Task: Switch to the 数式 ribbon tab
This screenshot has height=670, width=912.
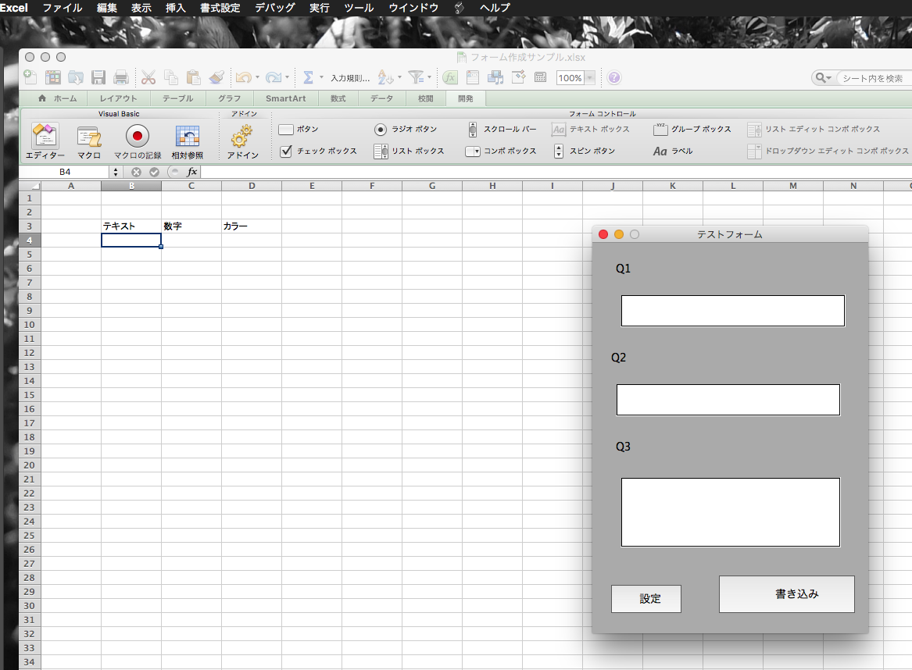Action: (x=338, y=98)
